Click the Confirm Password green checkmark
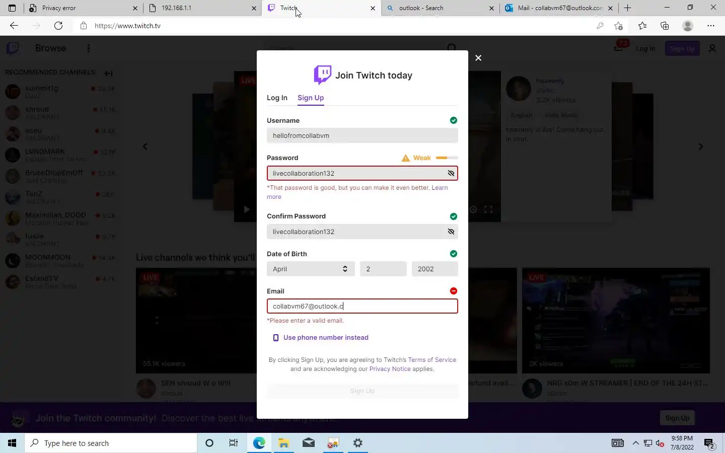Image resolution: width=725 pixels, height=453 pixels. [454, 216]
